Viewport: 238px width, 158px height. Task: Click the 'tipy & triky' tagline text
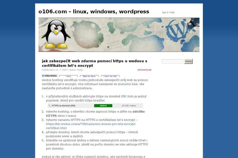(168, 12)
